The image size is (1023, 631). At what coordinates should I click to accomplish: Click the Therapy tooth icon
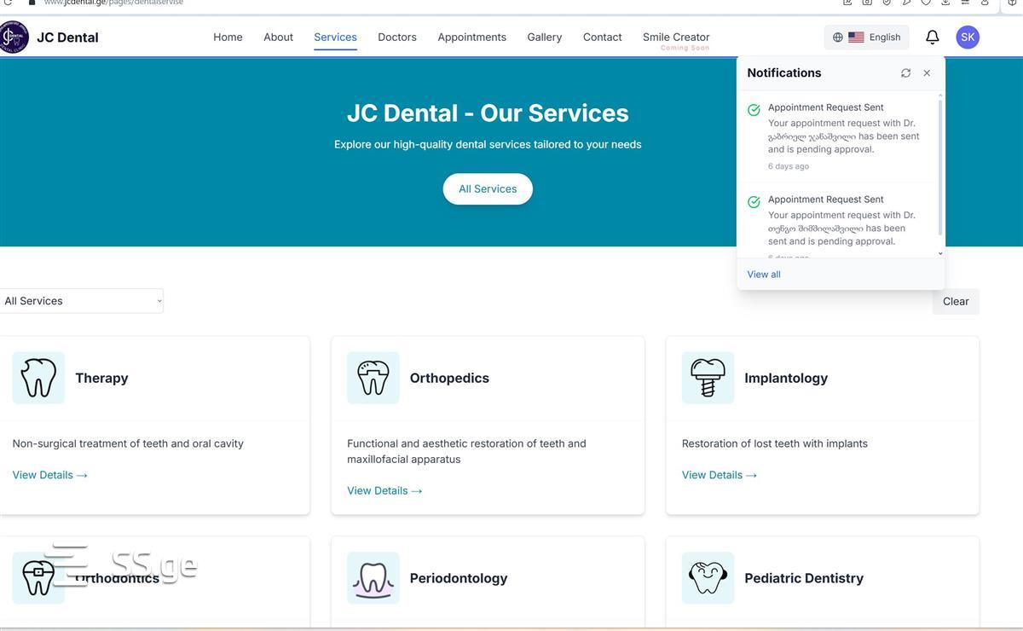click(38, 378)
